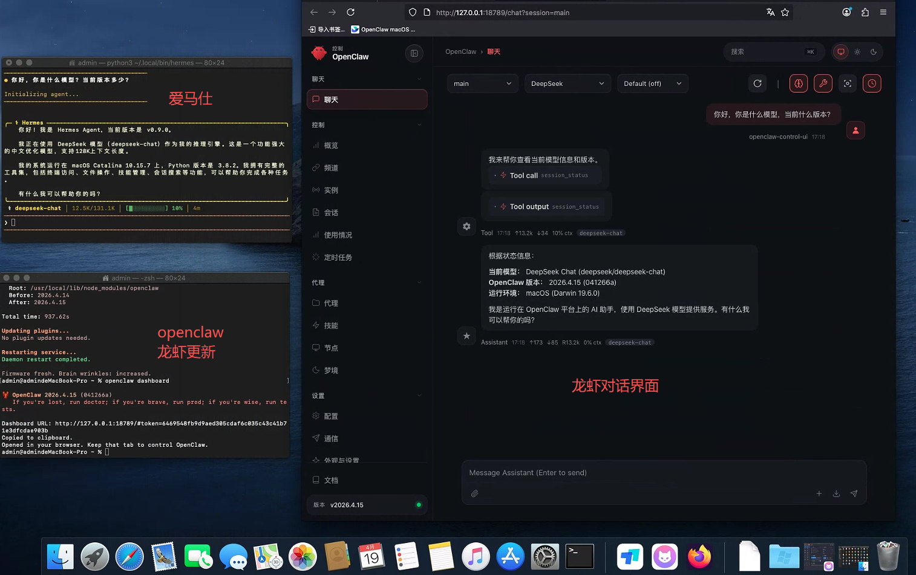Open the DeepSeek model dropdown
Screen dimensions: 916x575
pyautogui.click(x=567, y=83)
